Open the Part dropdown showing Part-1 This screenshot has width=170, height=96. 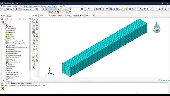pyautogui.click(x=90, y=15)
